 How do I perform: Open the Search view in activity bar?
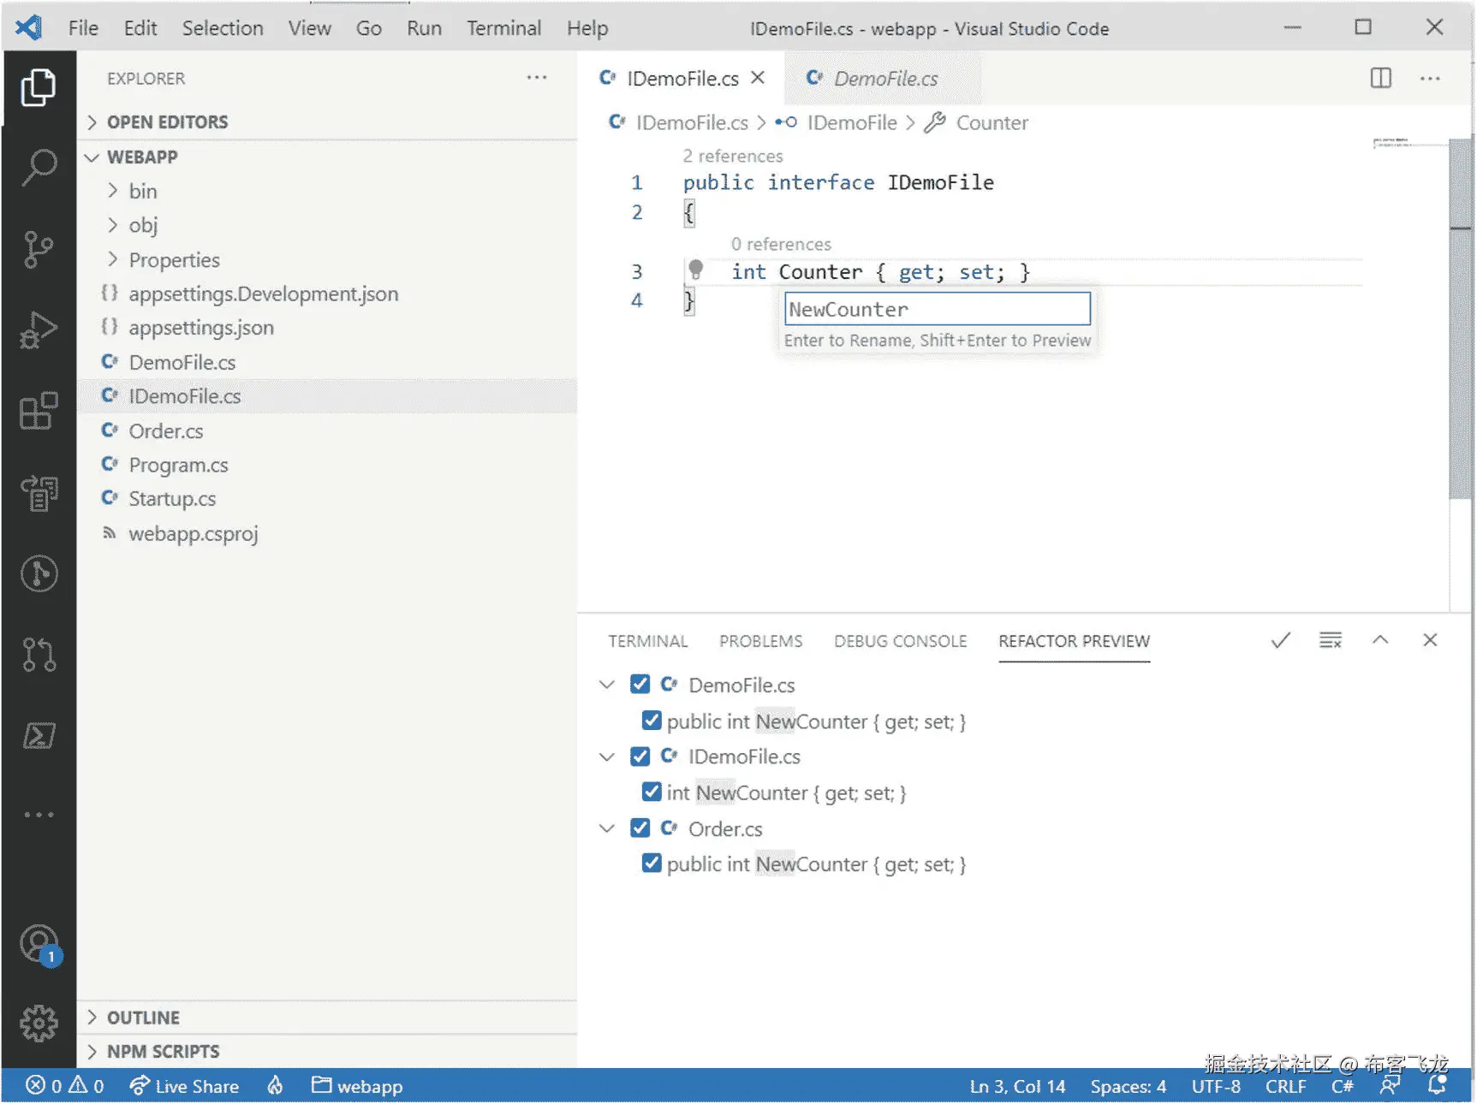pyautogui.click(x=39, y=168)
